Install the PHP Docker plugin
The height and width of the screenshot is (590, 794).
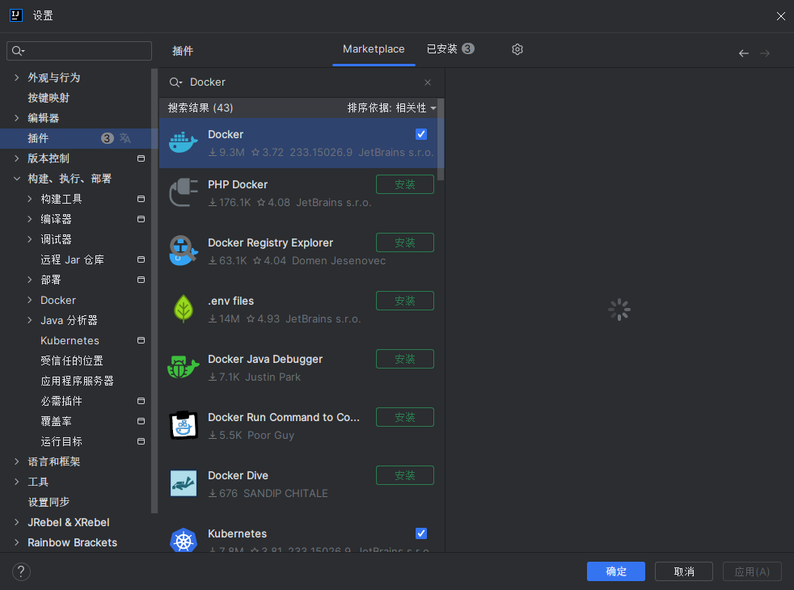click(405, 184)
